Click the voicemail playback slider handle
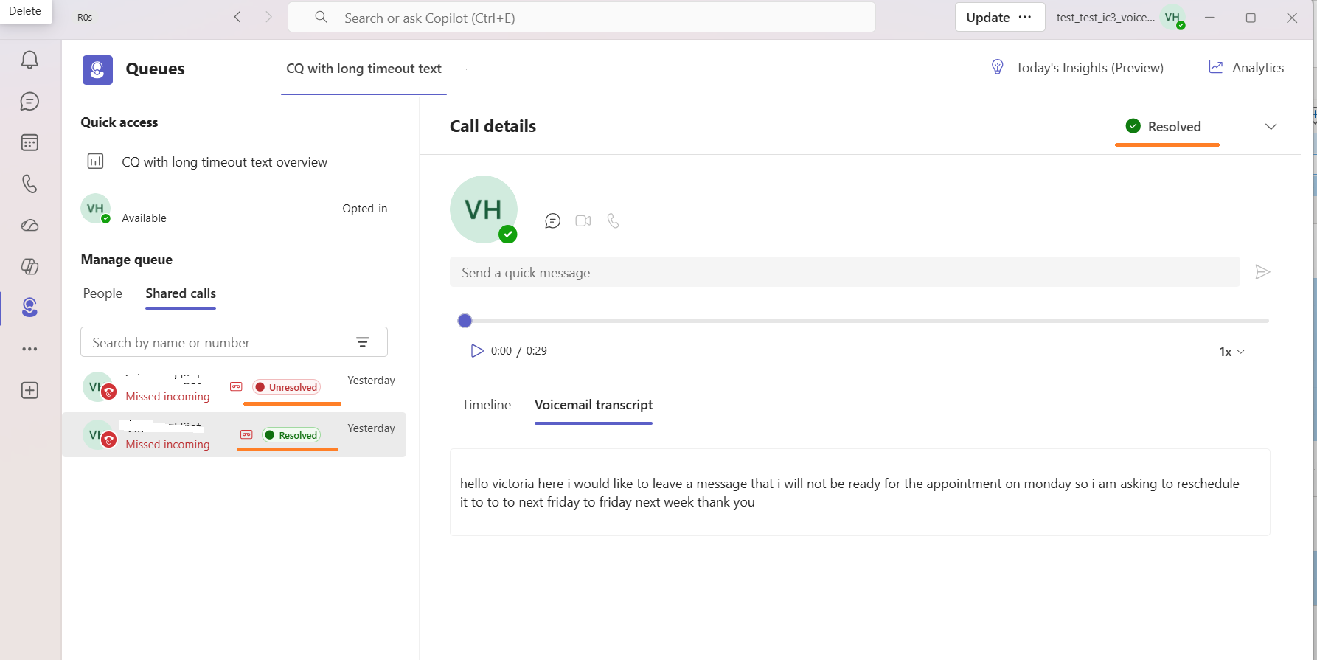The width and height of the screenshot is (1317, 660). click(465, 321)
